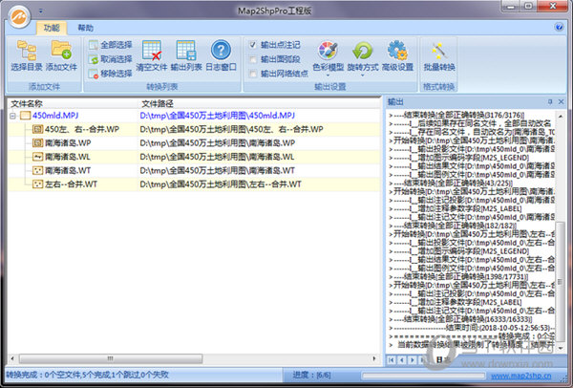Open the quick access toolbar dropdown arrow

40,11
